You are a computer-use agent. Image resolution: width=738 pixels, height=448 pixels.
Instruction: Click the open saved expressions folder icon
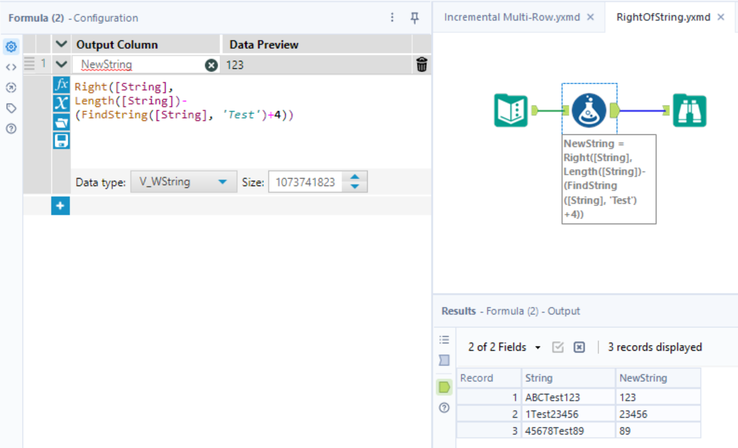(61, 122)
